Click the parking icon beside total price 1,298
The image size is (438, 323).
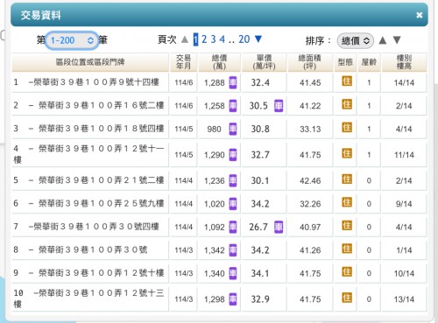[233, 299]
